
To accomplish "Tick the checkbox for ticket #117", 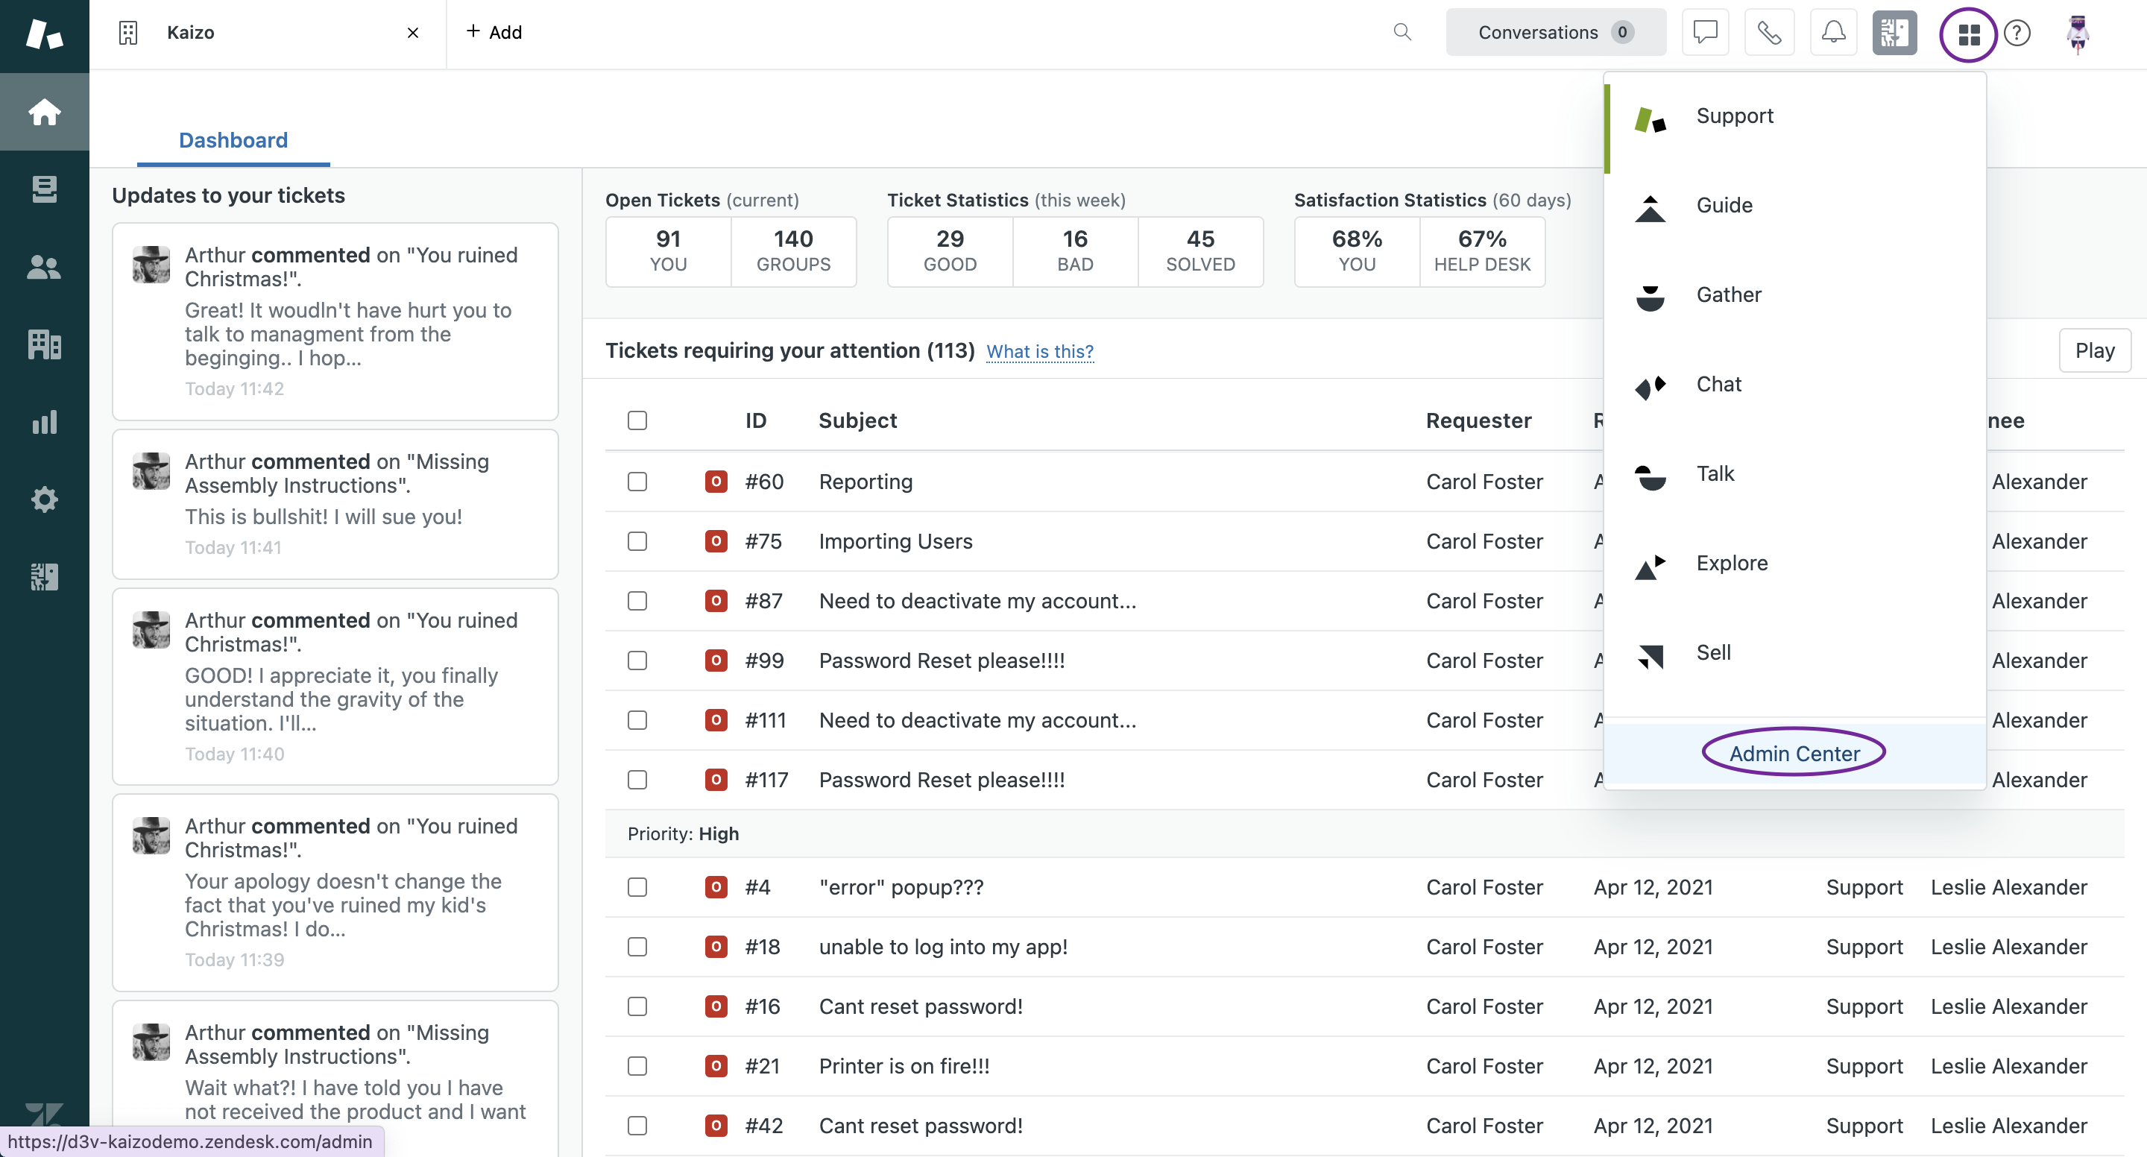I will 637,779.
